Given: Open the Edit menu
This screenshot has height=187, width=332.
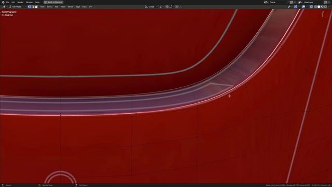Looking at the screenshot, I should [x=13, y=2].
